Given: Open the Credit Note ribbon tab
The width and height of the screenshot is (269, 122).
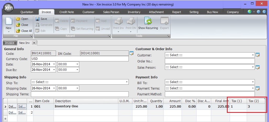Looking at the screenshot, I should point(66,12).
